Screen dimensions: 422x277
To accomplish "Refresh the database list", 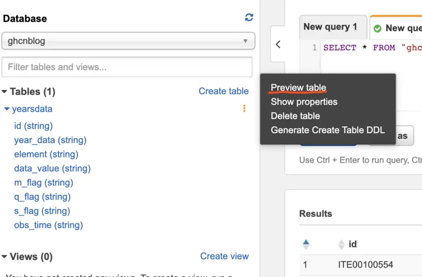I will pos(249,17).
